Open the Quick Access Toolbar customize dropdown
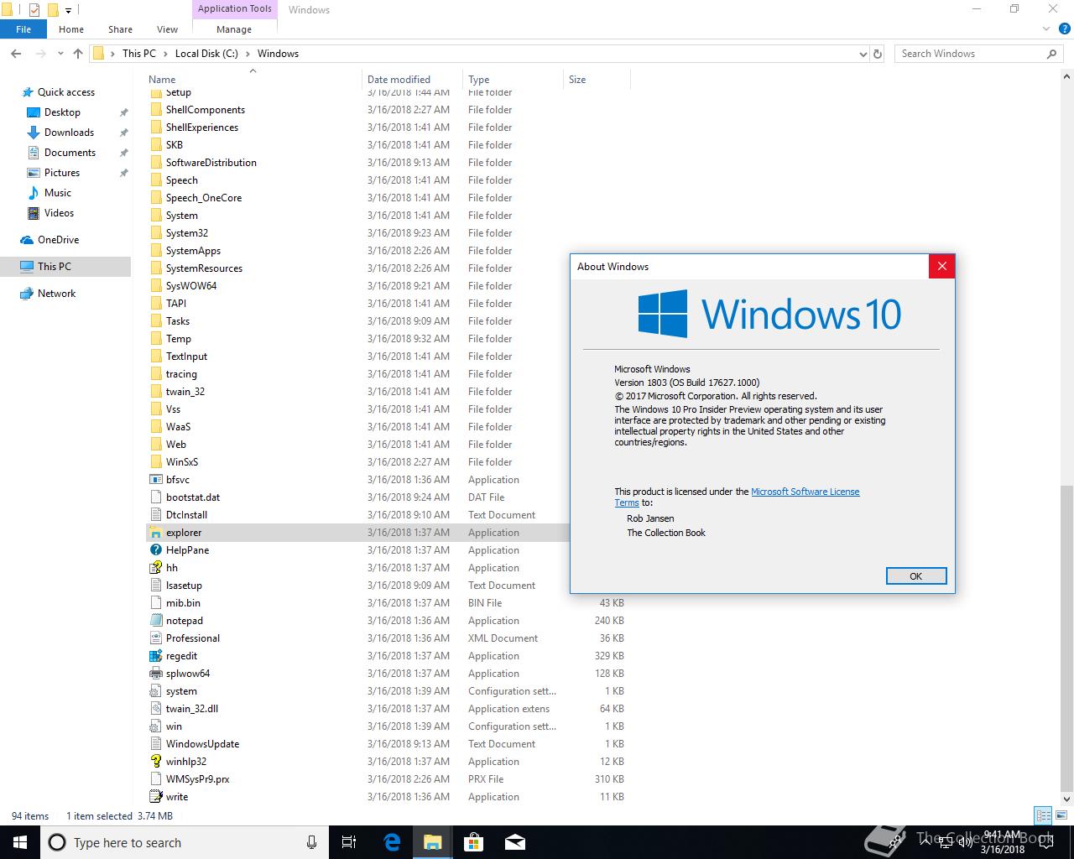This screenshot has height=859, width=1074. [x=69, y=11]
